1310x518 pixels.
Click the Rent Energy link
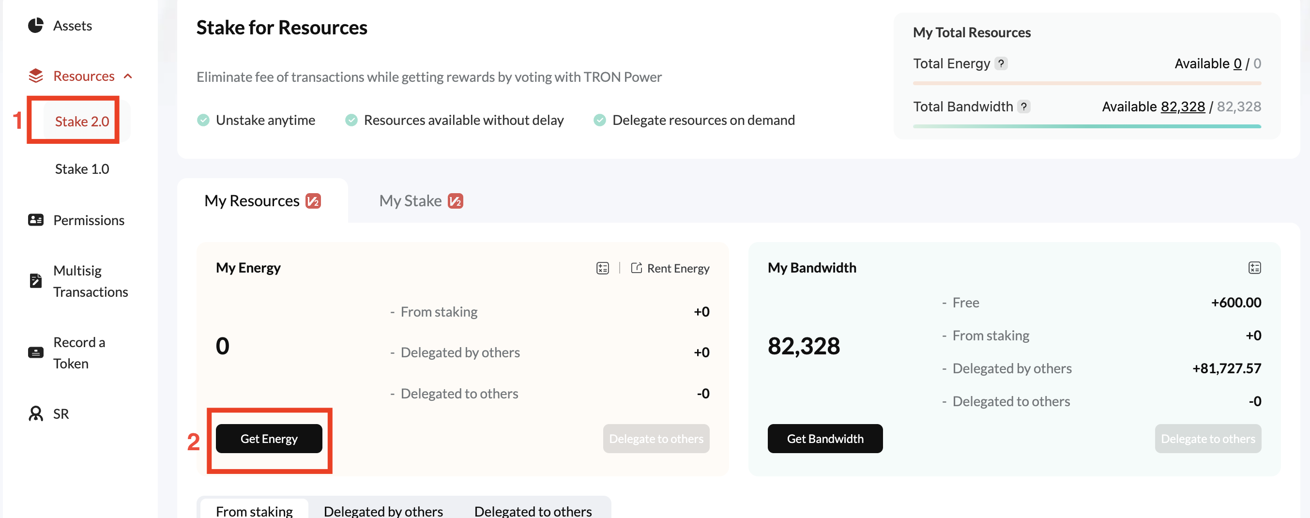(x=670, y=268)
